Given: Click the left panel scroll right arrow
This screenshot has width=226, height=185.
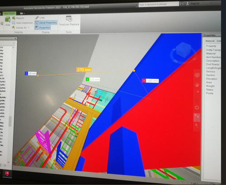Looking at the screenshot, I should (x=5, y=165).
